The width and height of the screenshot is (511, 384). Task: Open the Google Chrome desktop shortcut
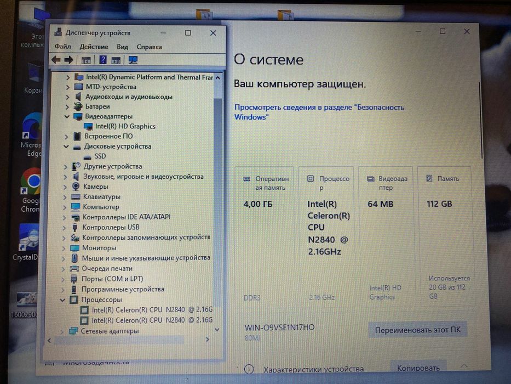tap(31, 190)
